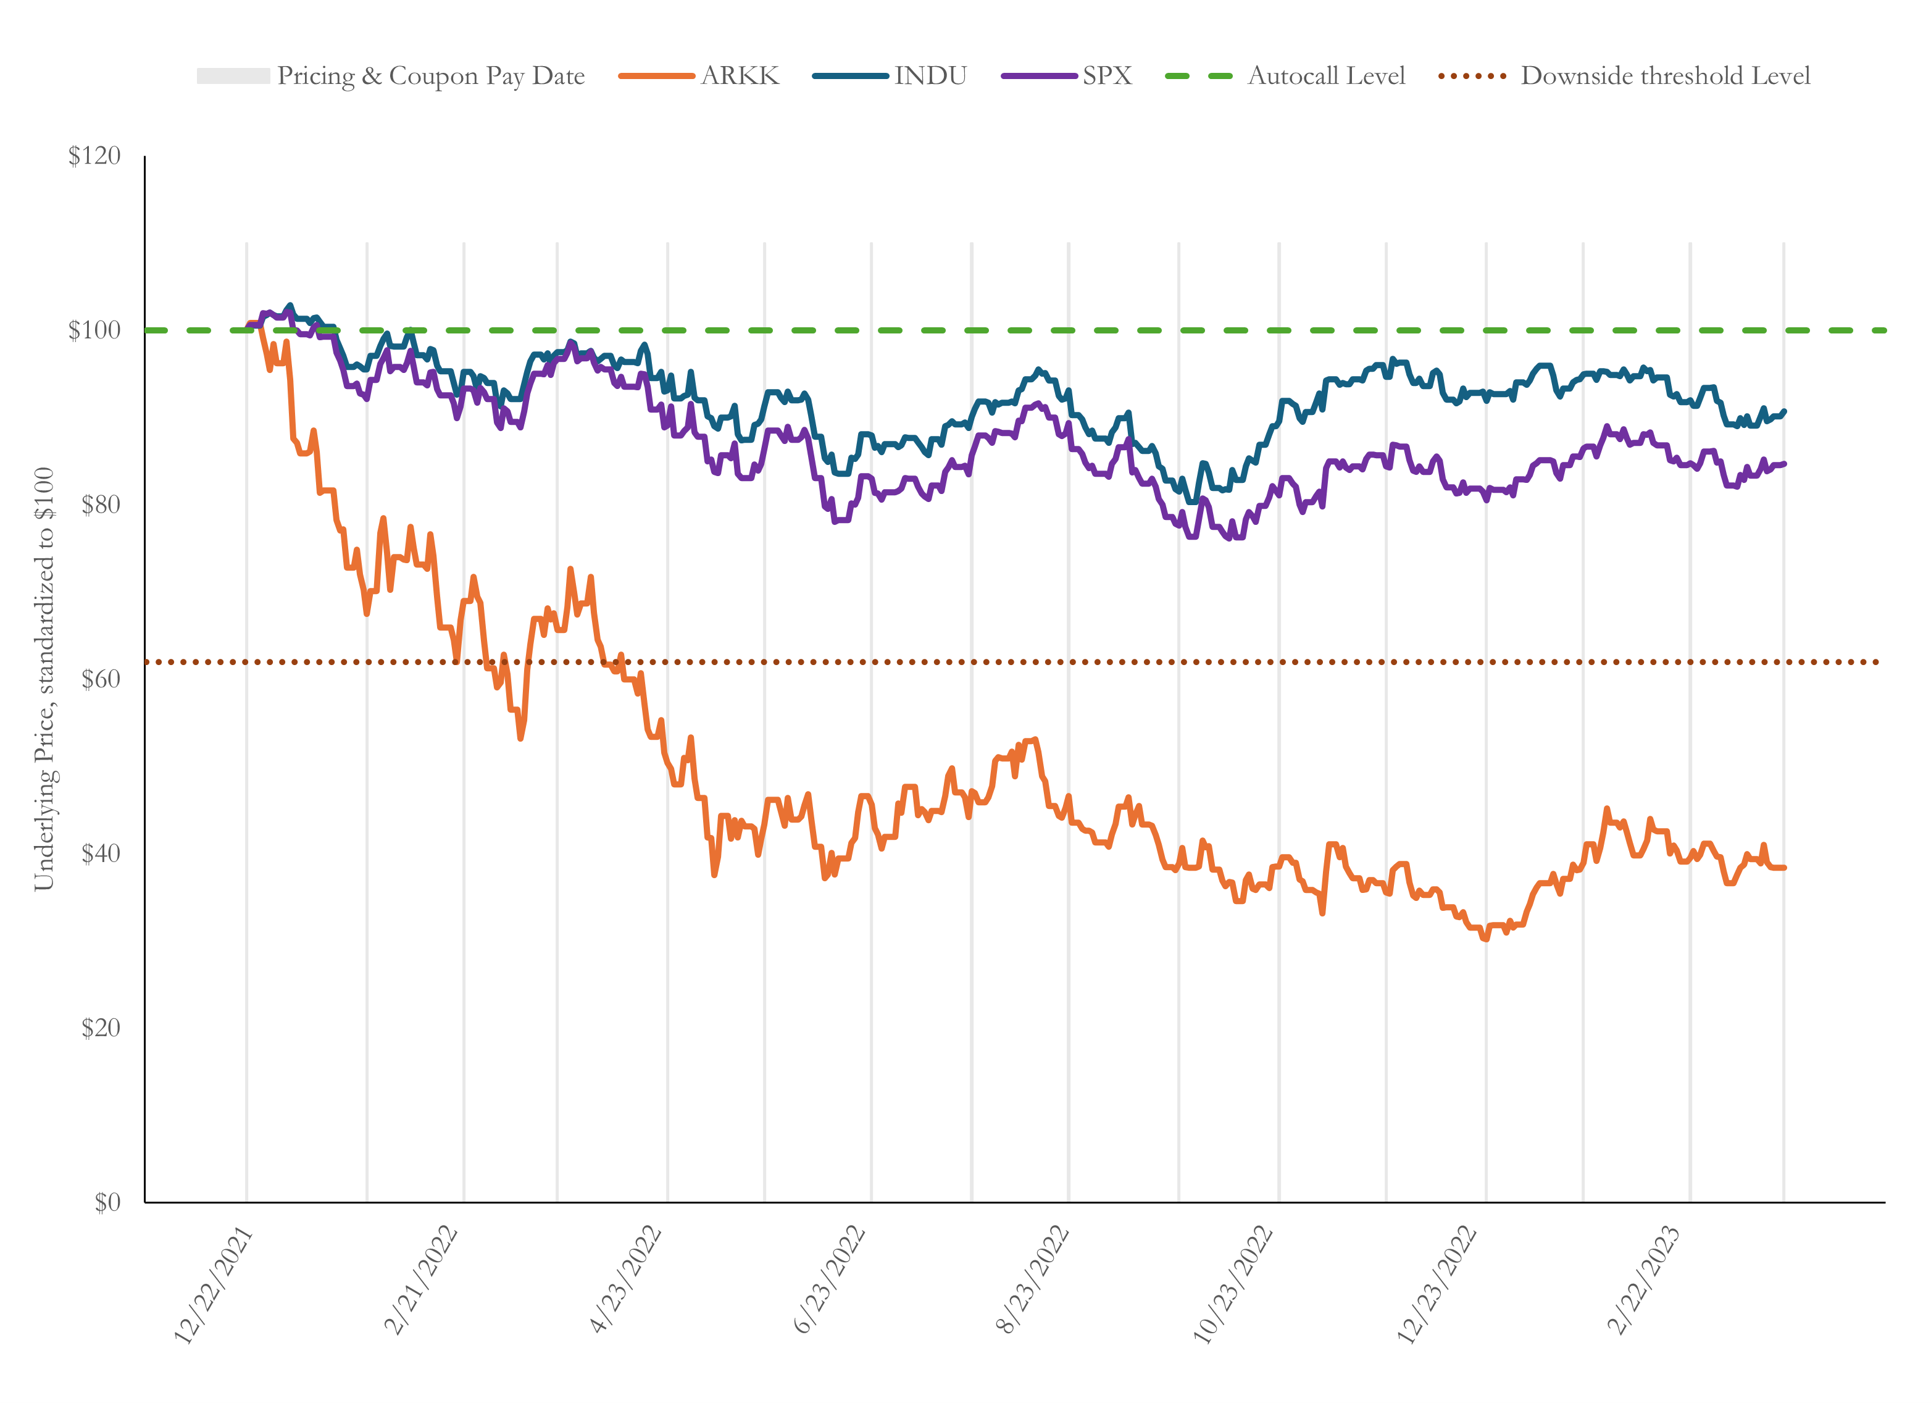Click the $120 y-axis label
The height and width of the screenshot is (1403, 1931).
94,156
